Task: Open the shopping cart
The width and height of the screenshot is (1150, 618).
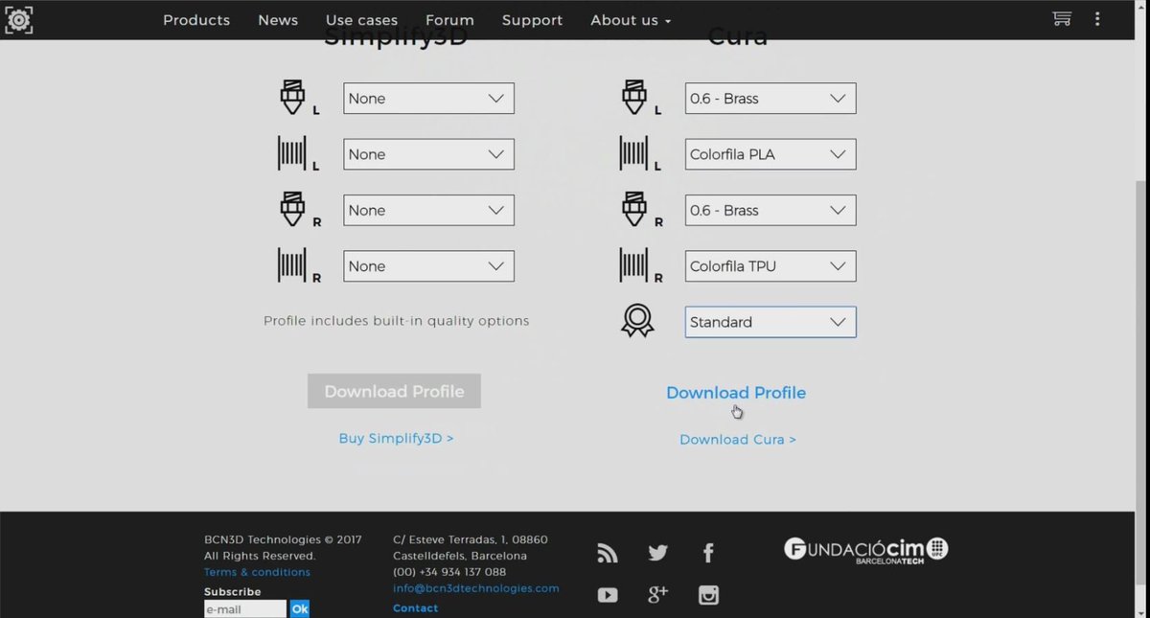Action: click(x=1061, y=18)
